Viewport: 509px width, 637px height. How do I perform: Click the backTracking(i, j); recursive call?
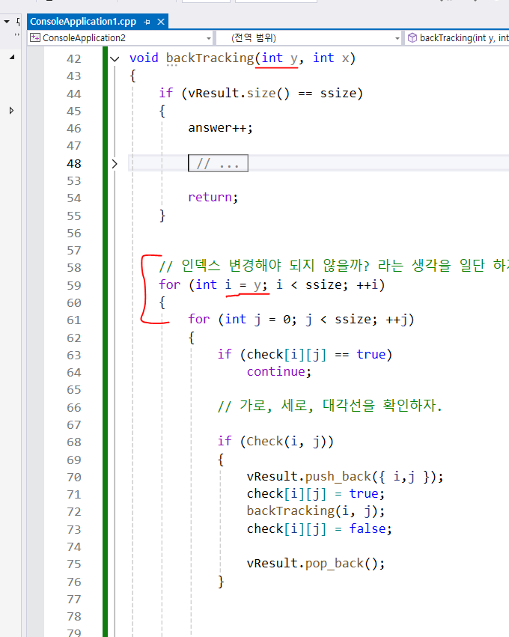316,511
